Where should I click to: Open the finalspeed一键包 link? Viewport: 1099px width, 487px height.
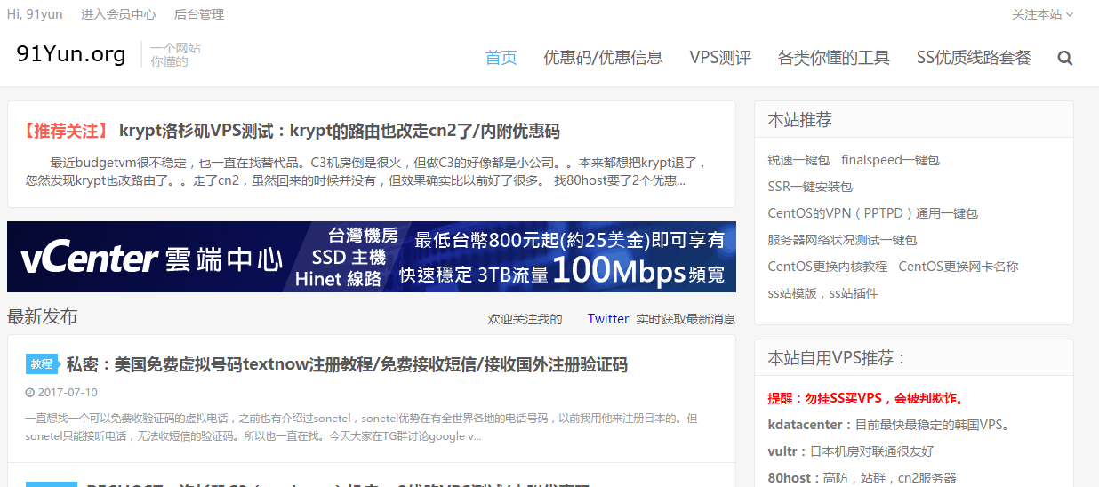click(890, 160)
